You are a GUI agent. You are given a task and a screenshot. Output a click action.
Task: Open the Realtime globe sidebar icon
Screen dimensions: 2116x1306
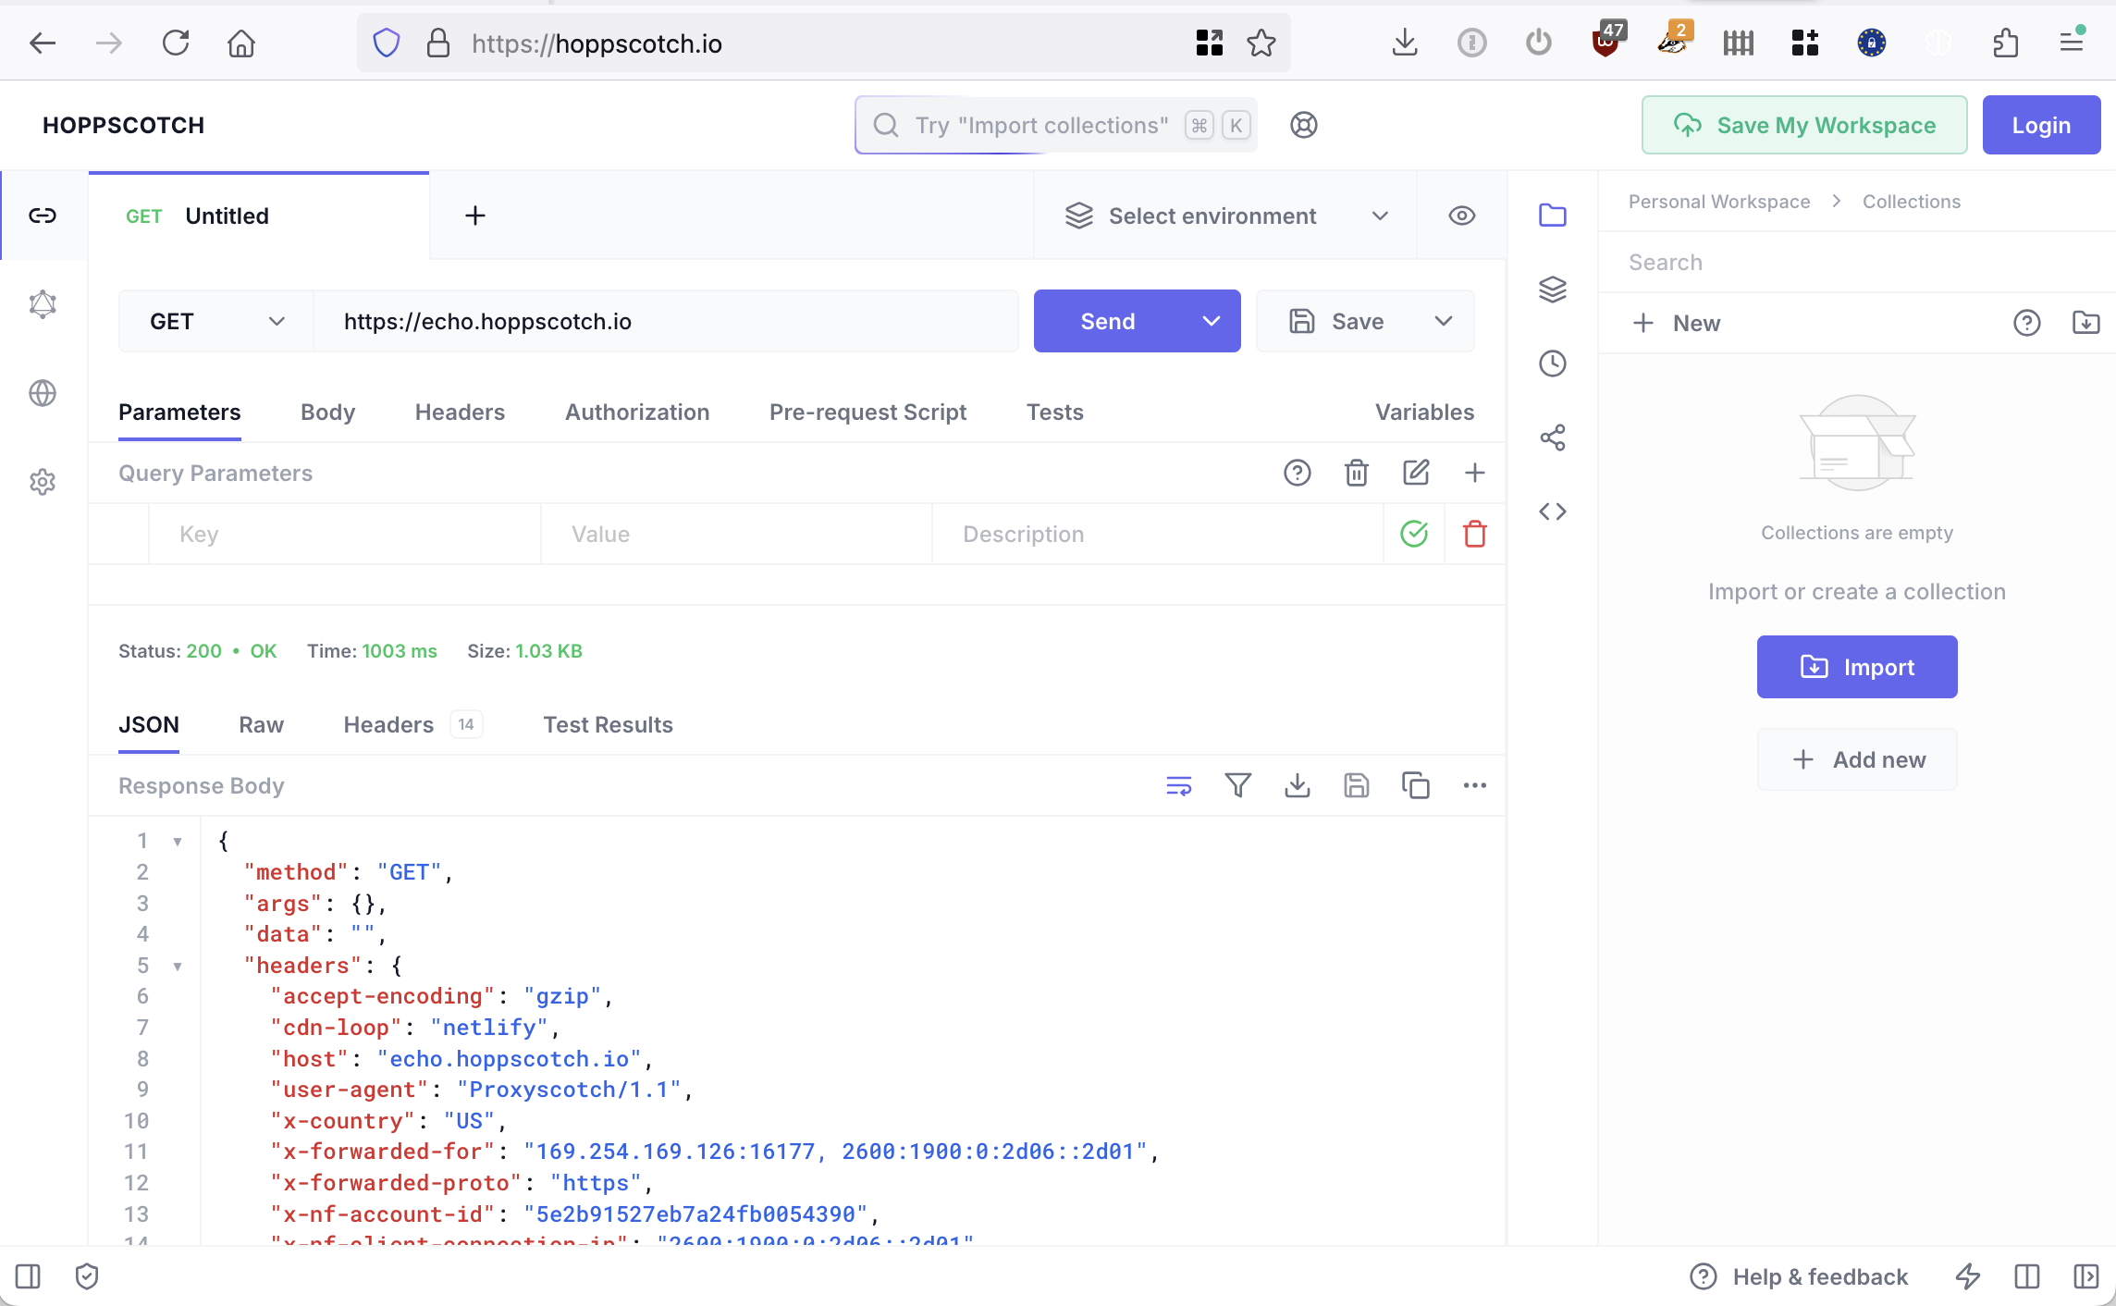click(x=43, y=393)
